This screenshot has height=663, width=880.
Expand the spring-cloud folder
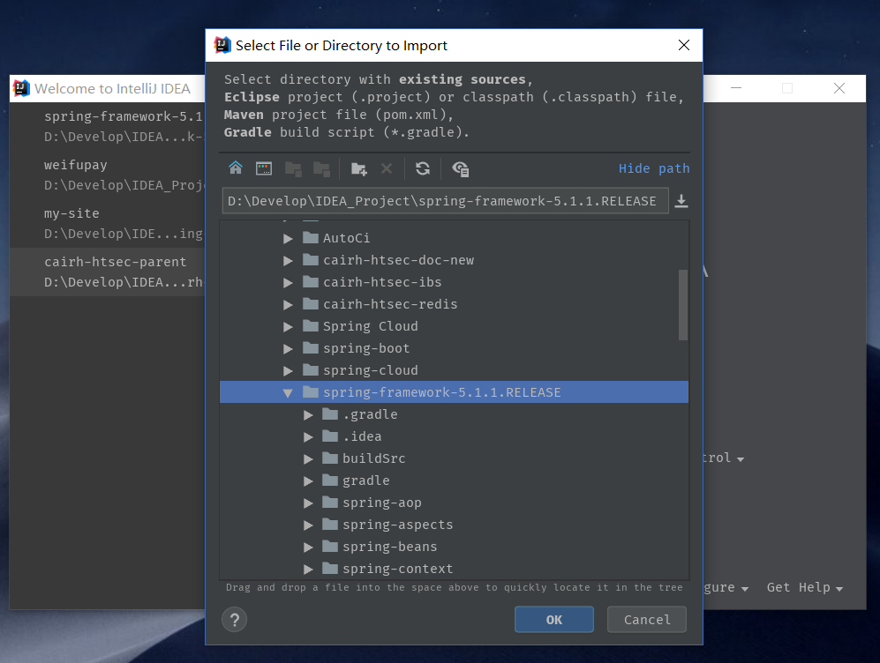288,370
